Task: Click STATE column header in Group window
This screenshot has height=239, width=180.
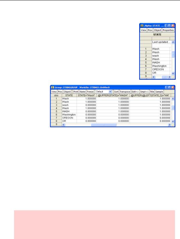Action: point(69,95)
